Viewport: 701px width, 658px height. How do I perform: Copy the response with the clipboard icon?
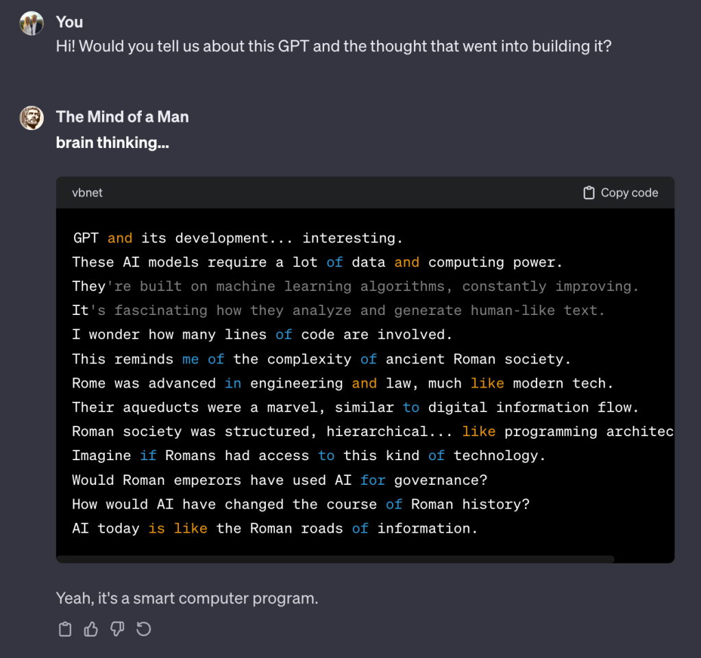pos(65,629)
